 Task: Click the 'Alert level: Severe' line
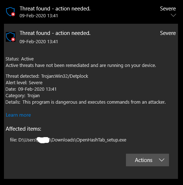pos(24,83)
